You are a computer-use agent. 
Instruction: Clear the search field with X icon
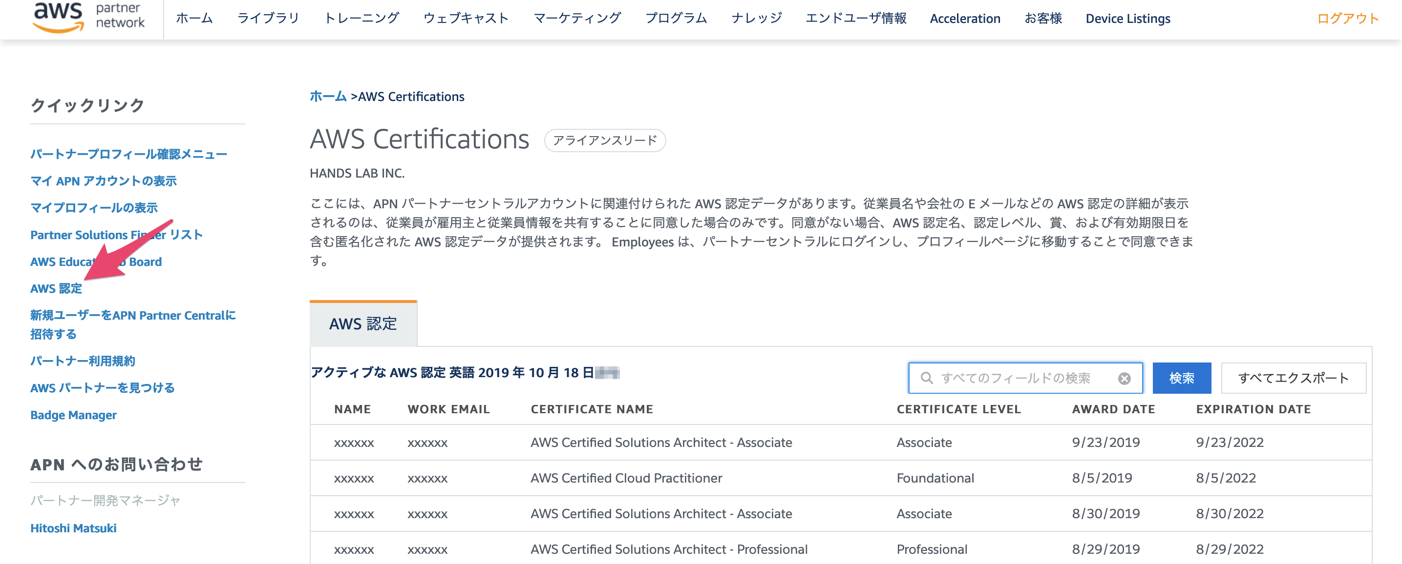pyautogui.click(x=1124, y=378)
